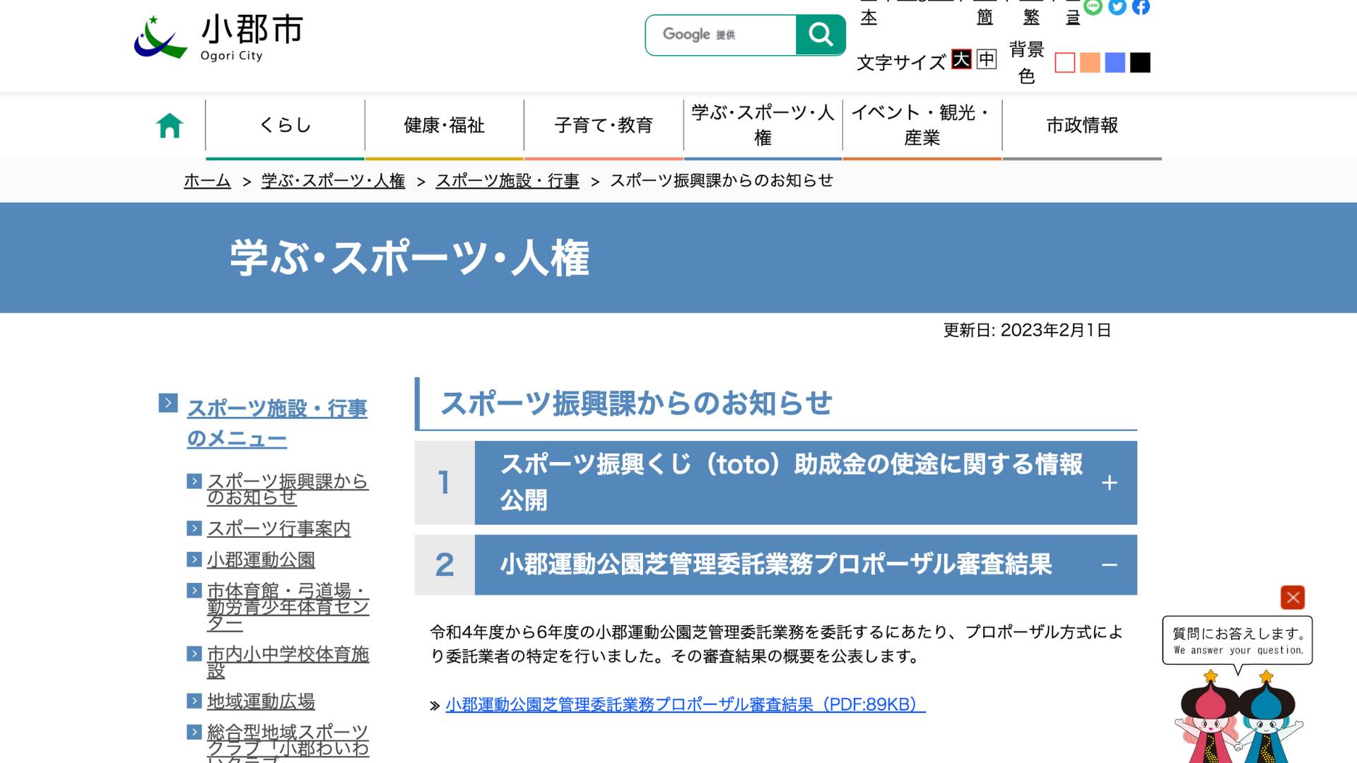Expand section 1 toto助成金 plus sign

pyautogui.click(x=1110, y=483)
